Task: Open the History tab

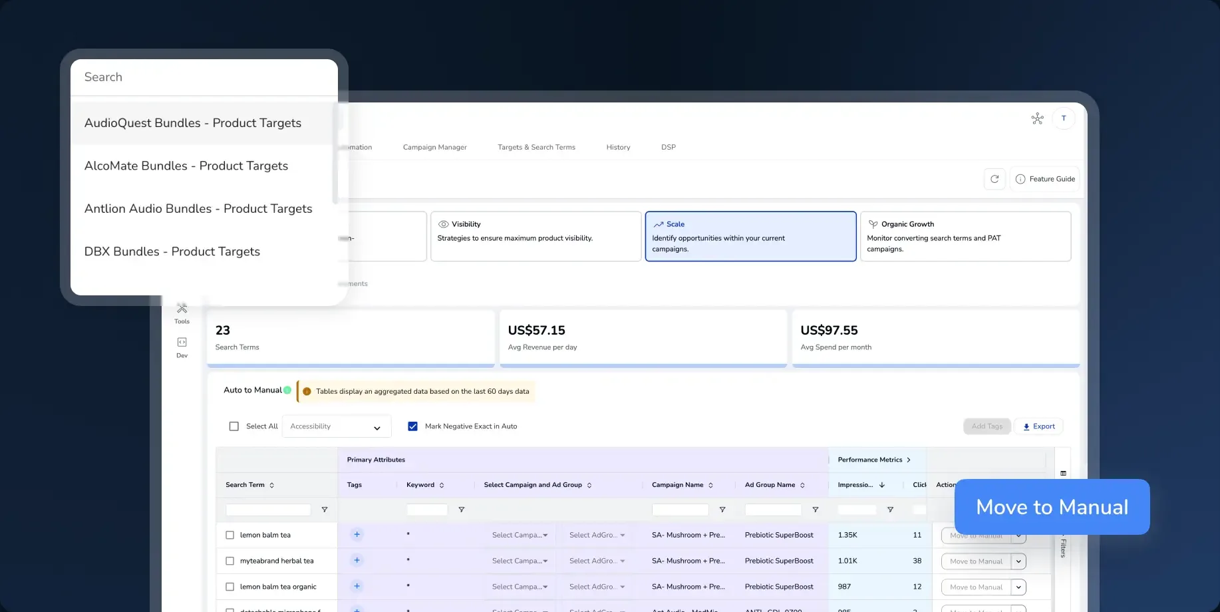Action: [618, 147]
